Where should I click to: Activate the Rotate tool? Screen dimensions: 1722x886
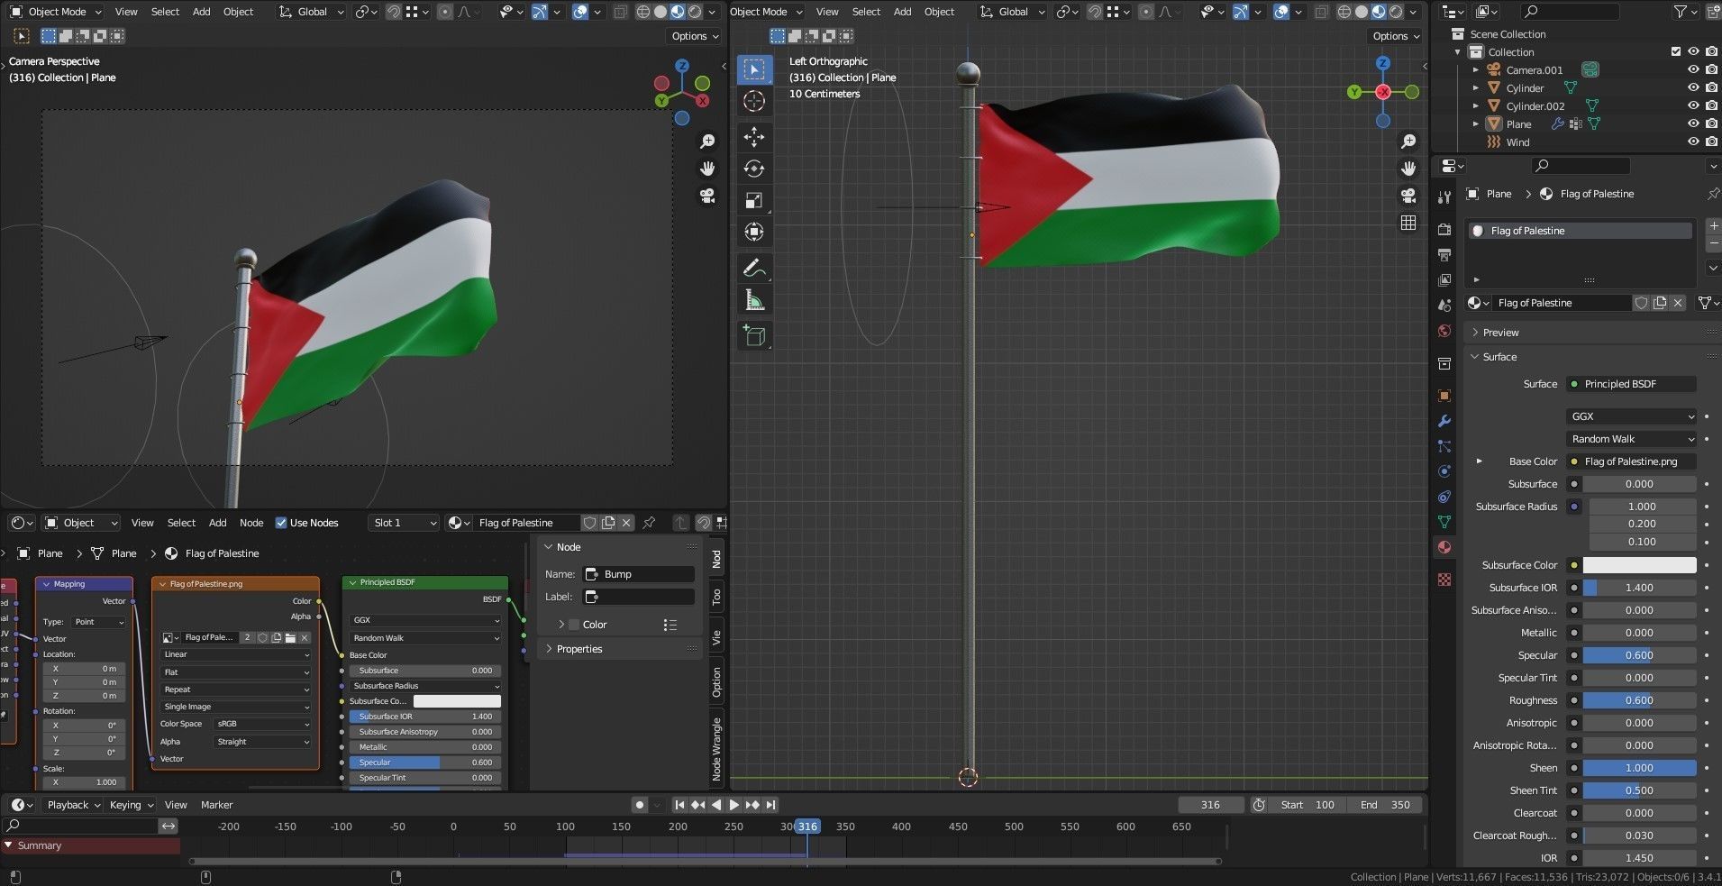click(754, 169)
